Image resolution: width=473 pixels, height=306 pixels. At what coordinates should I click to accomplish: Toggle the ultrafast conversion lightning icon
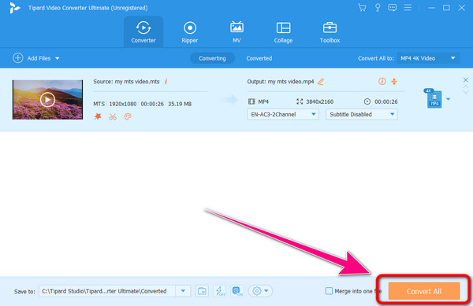coord(220,291)
